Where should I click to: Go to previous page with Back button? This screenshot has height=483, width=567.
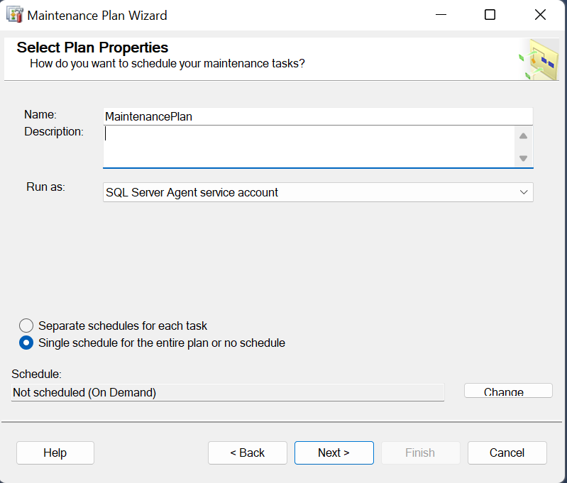point(248,453)
